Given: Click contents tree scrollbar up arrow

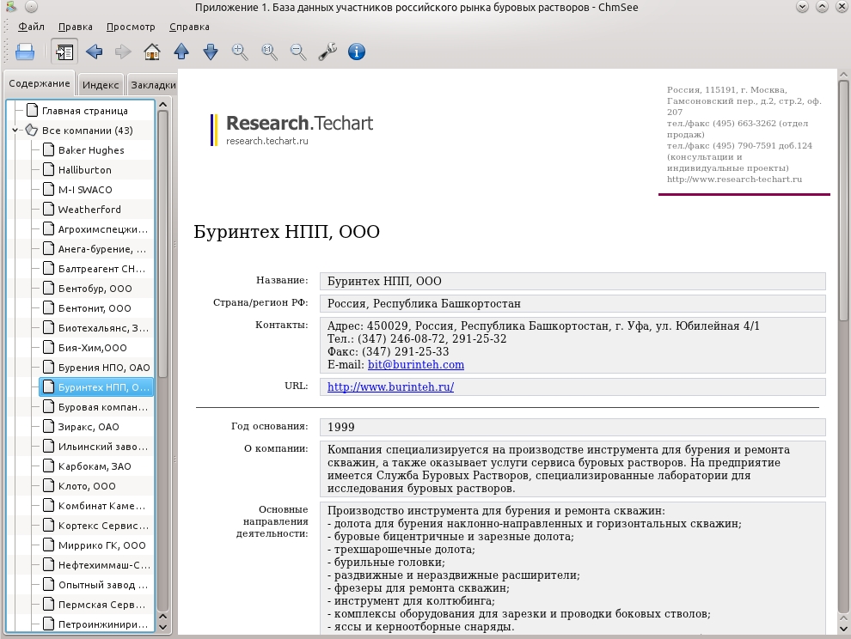Looking at the screenshot, I should point(162,105).
